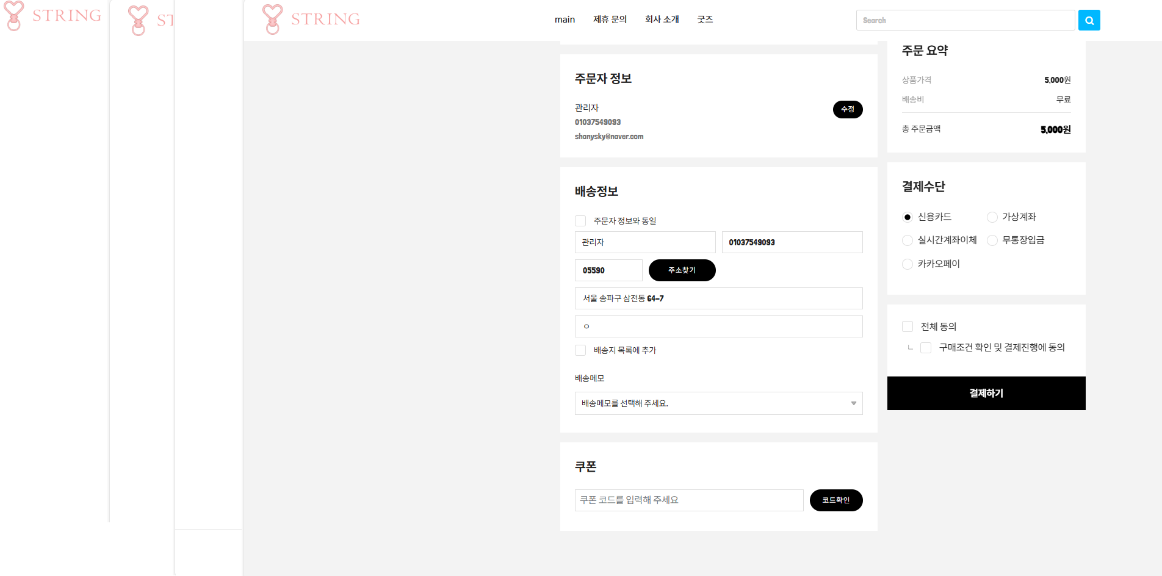Click the detailed address field
Image resolution: width=1162 pixels, height=576 pixels.
coord(718,326)
